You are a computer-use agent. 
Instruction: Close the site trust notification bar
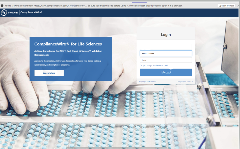pyautogui.click(x=238, y=6)
